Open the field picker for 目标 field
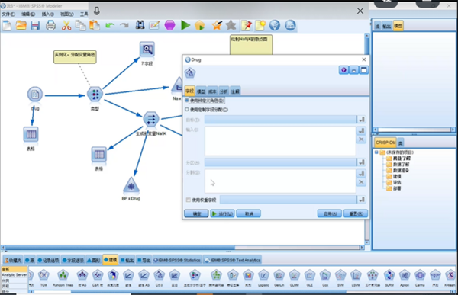The width and height of the screenshot is (458, 295). [x=362, y=120]
